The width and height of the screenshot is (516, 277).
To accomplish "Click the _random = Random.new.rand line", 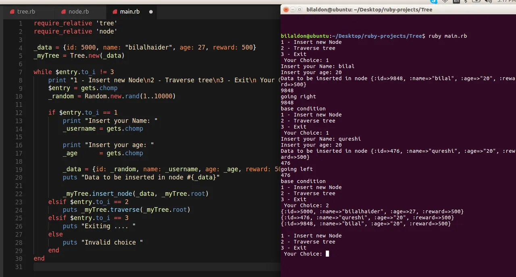I will pos(112,96).
